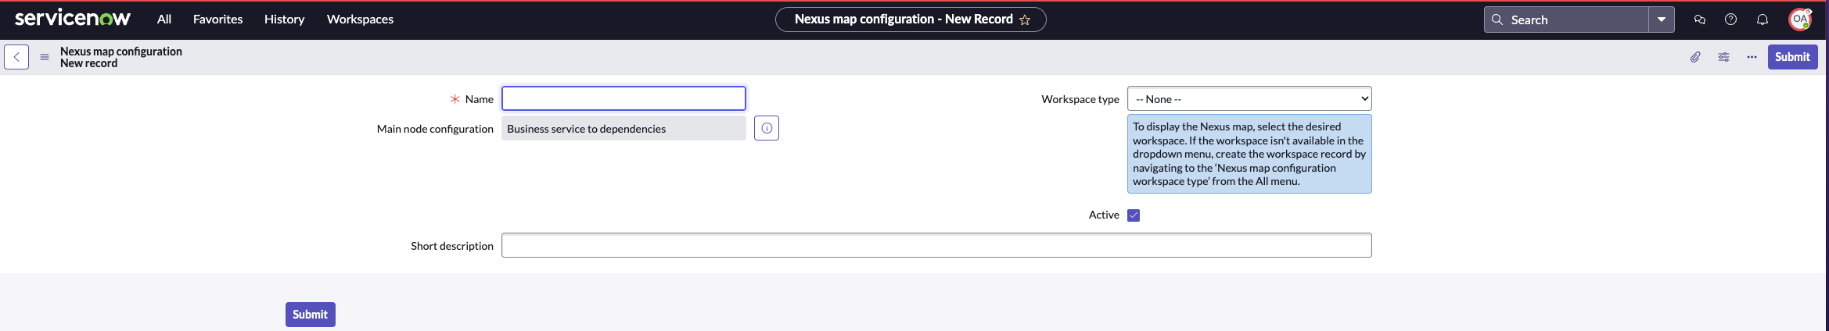Open the Workspace type dropdown
This screenshot has width=1829, height=331.
pos(1249,98)
